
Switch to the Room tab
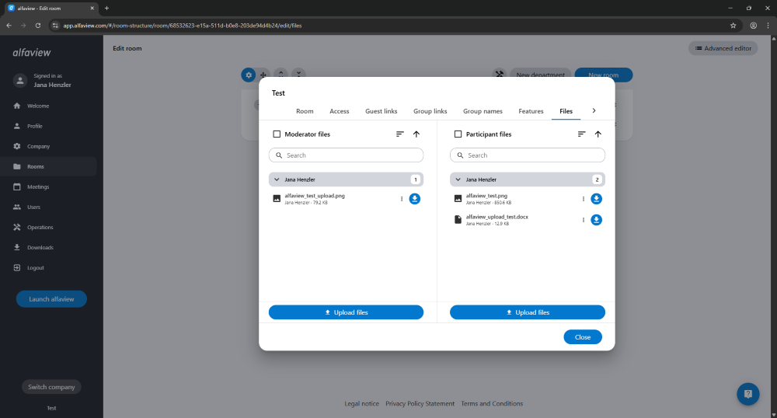point(305,111)
